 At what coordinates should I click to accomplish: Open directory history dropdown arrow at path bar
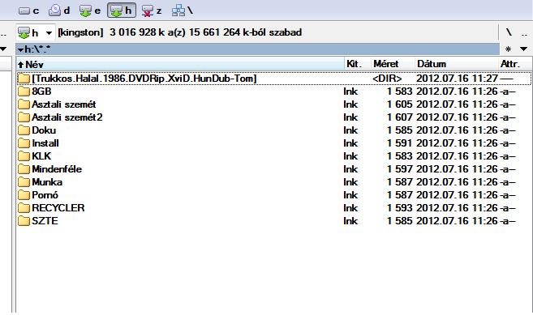(x=20, y=50)
